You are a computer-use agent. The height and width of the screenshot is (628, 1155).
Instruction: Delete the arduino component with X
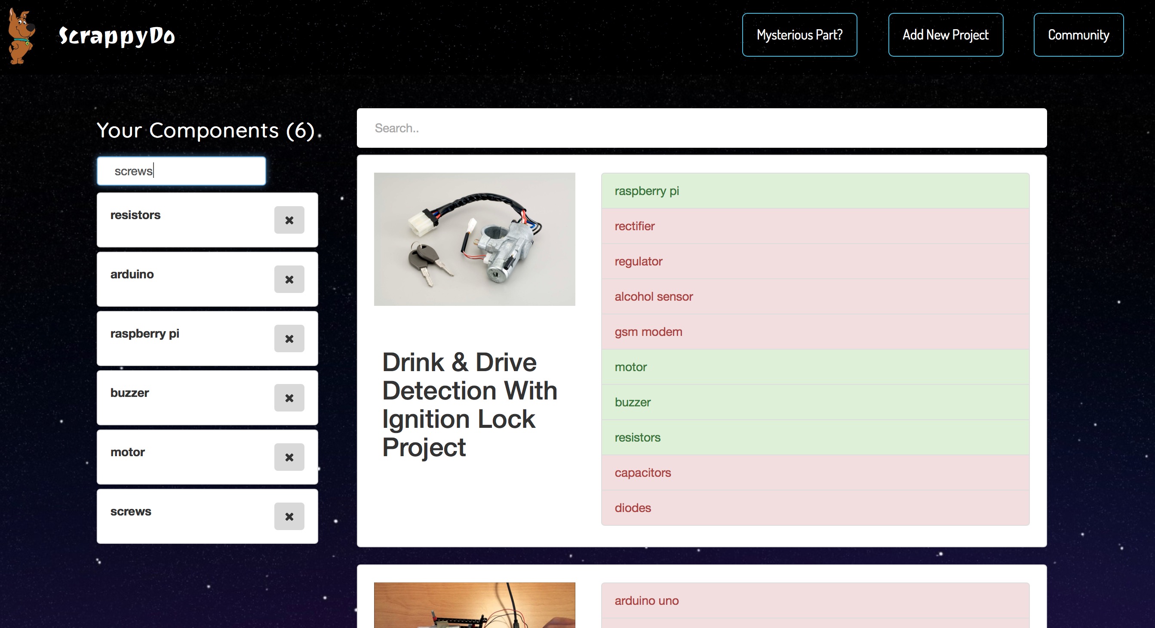click(289, 279)
